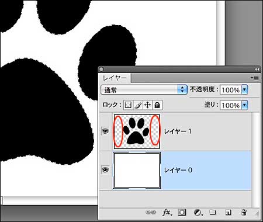
Task: Toggle lock transparent pixels
Action: [128, 105]
